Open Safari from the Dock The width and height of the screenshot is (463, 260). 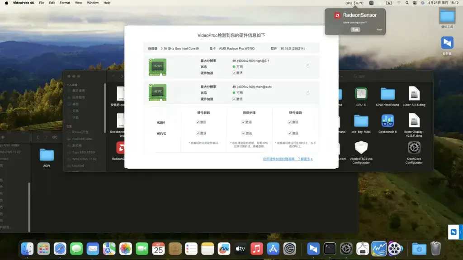click(60, 249)
